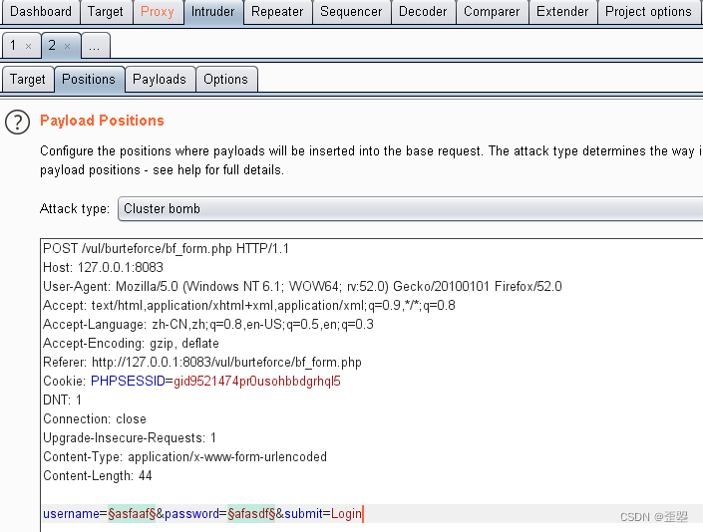The height and width of the screenshot is (532, 703).
Task: Click the username parameter name
Action: pyautogui.click(x=71, y=514)
